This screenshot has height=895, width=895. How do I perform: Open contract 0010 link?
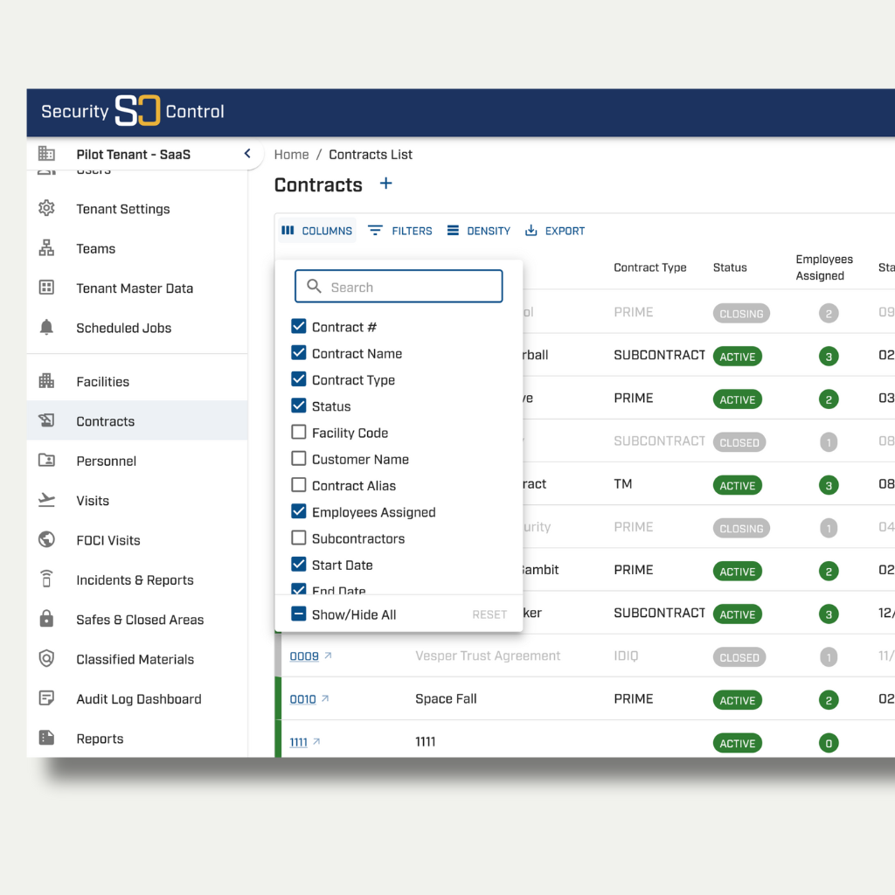coord(303,699)
